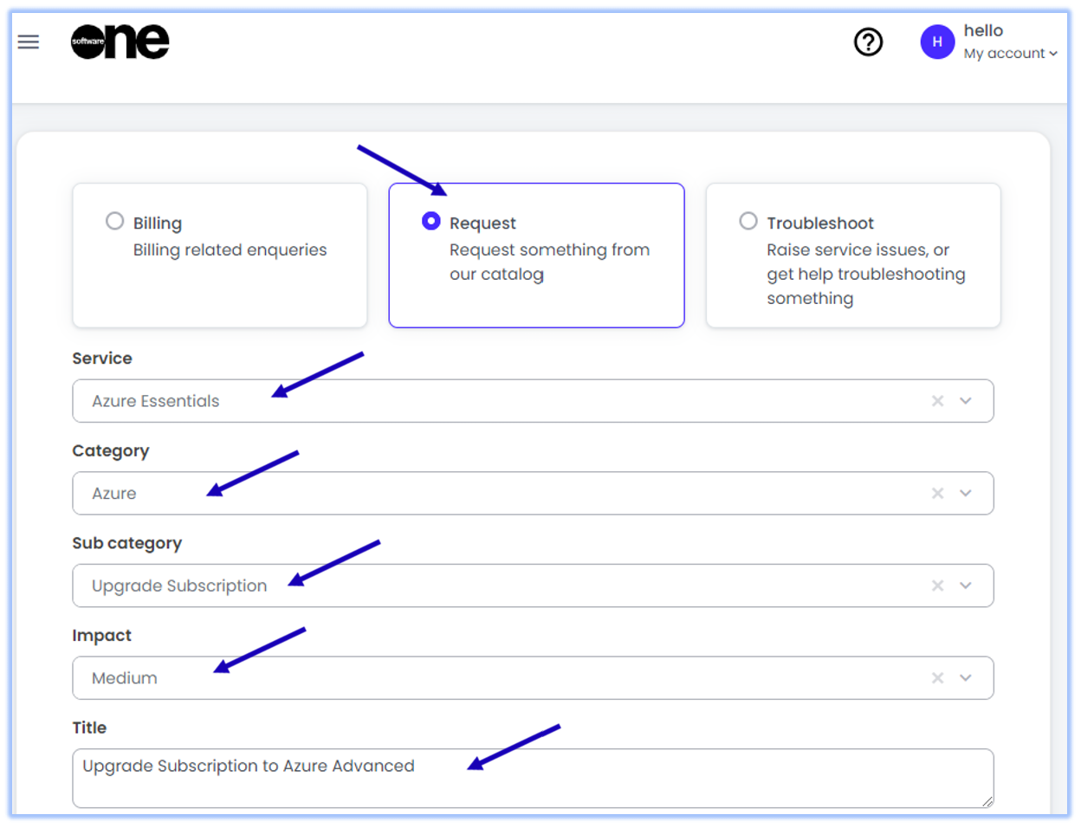Click the Billing related enqueries card text
Screen dimensions: 1081x828
(230, 250)
